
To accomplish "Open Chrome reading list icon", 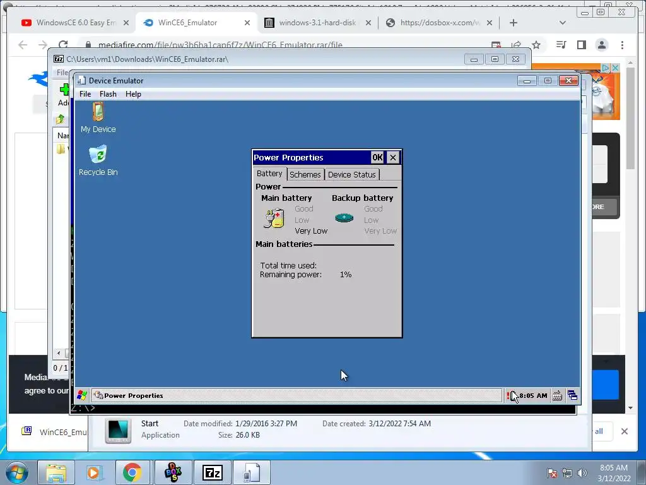I will 561,45.
